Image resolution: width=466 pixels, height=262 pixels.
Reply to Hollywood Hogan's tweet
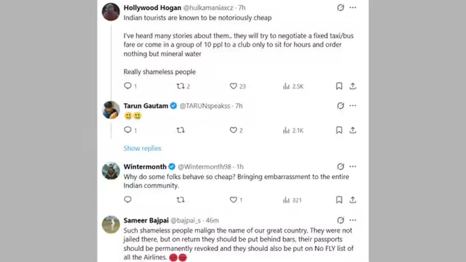tap(127, 86)
